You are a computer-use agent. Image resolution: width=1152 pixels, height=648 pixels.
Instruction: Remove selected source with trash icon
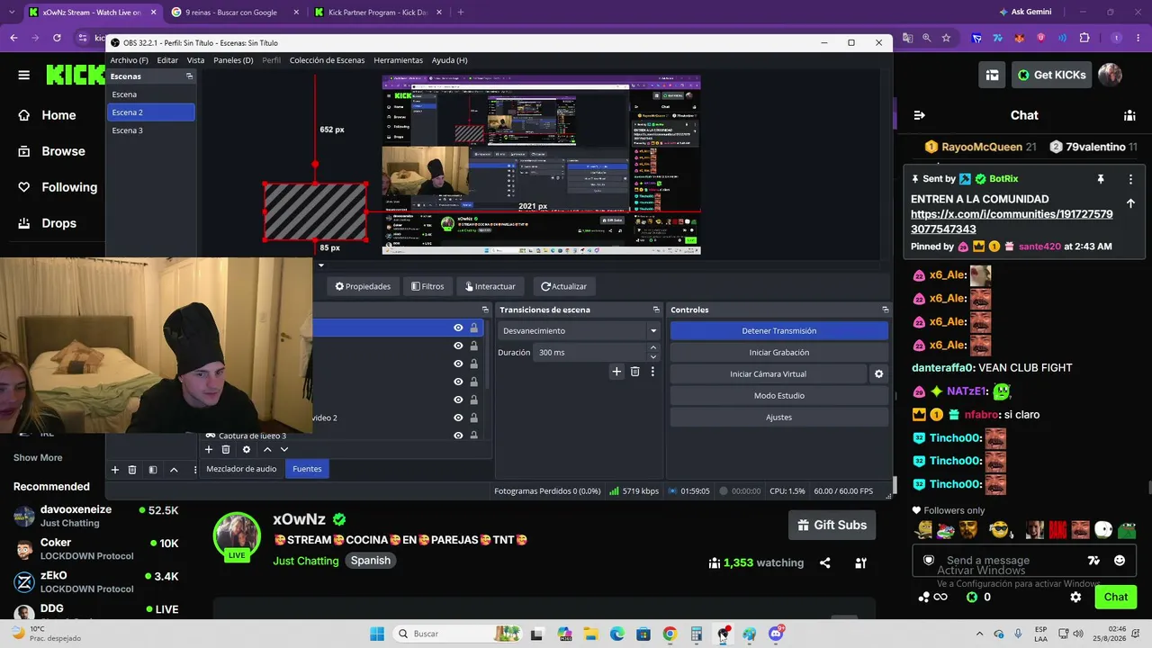point(226,449)
